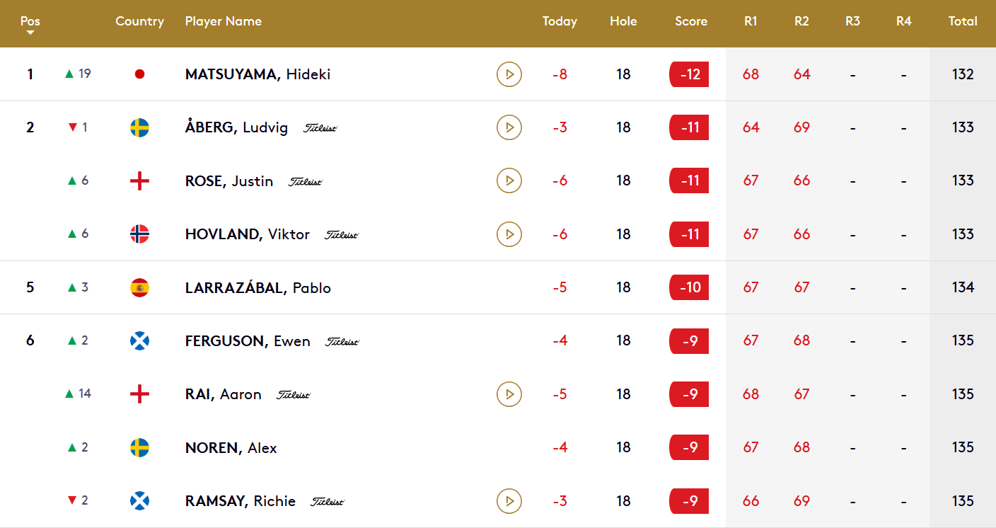Open Alex Noren's player profile

(231, 447)
